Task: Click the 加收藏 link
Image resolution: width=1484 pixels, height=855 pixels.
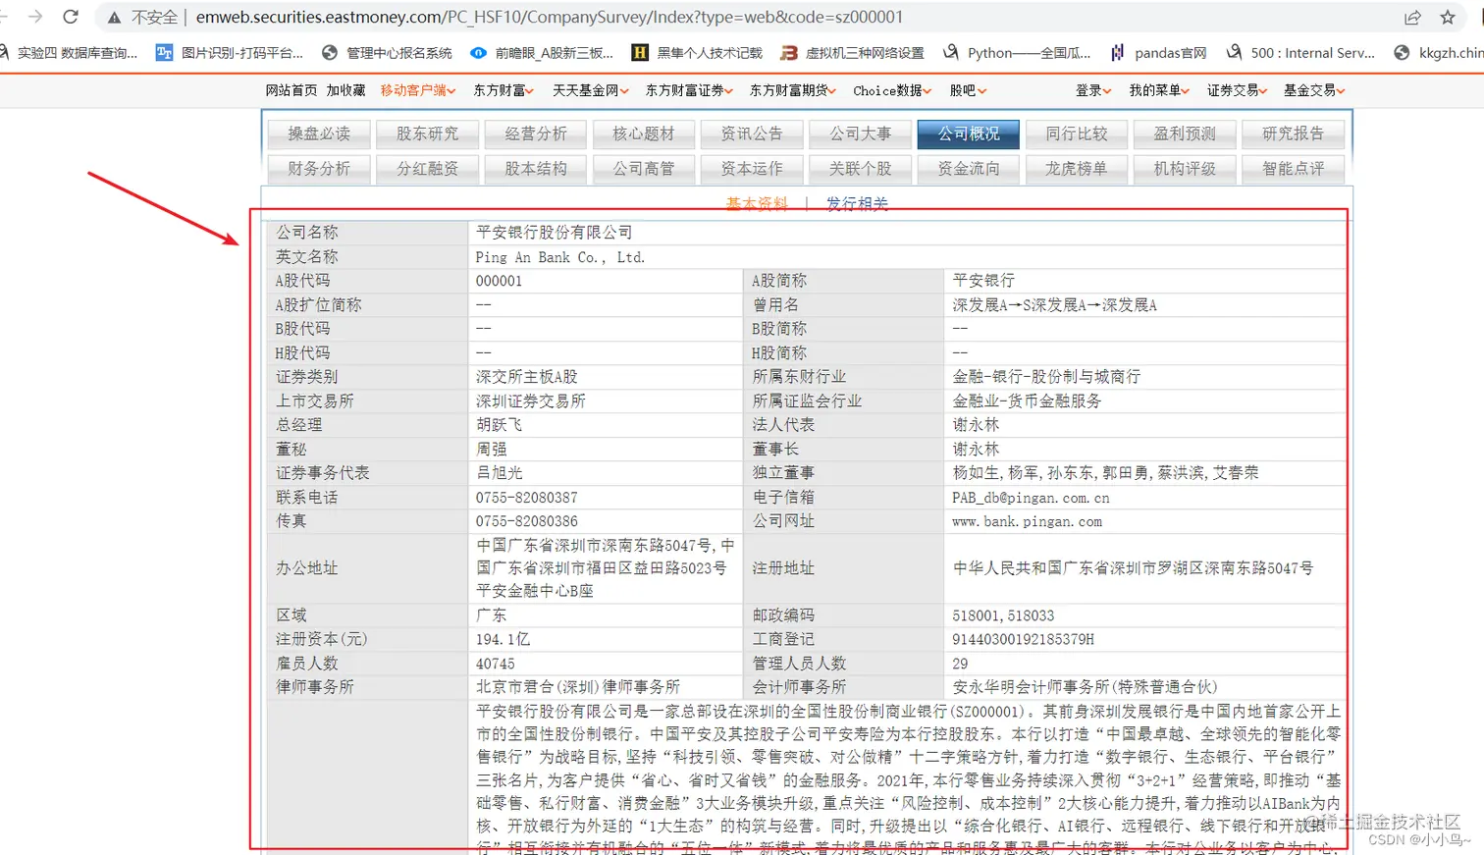Action: [345, 90]
